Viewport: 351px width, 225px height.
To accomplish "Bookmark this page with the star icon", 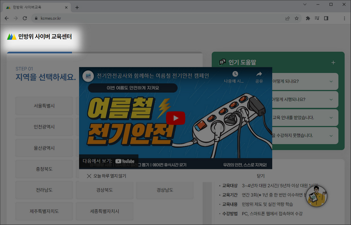I will [296, 18].
